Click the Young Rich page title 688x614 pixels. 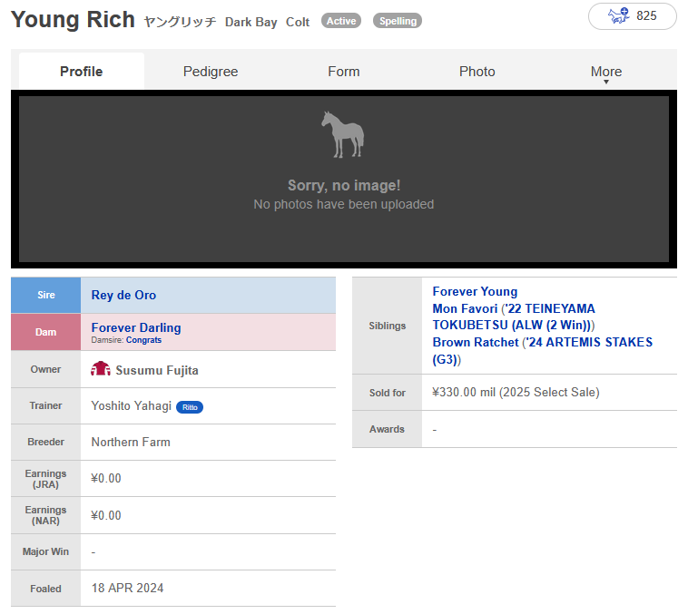coord(73,20)
